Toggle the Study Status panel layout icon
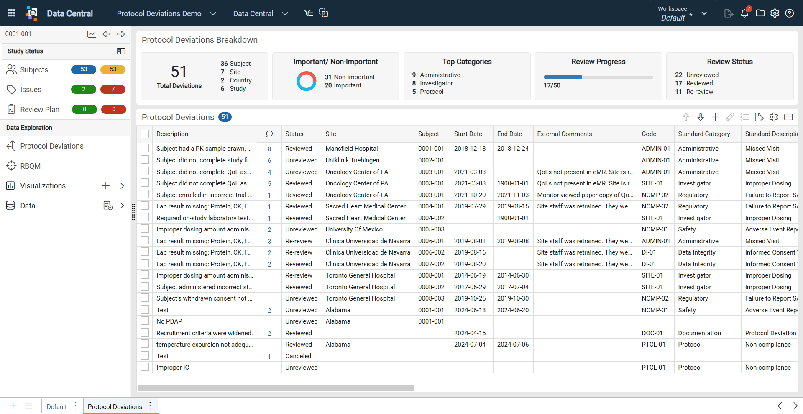This screenshot has width=803, height=414. tap(121, 51)
